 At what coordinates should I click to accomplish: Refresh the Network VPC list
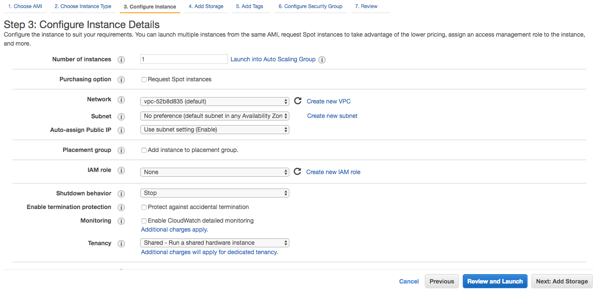pyautogui.click(x=297, y=101)
